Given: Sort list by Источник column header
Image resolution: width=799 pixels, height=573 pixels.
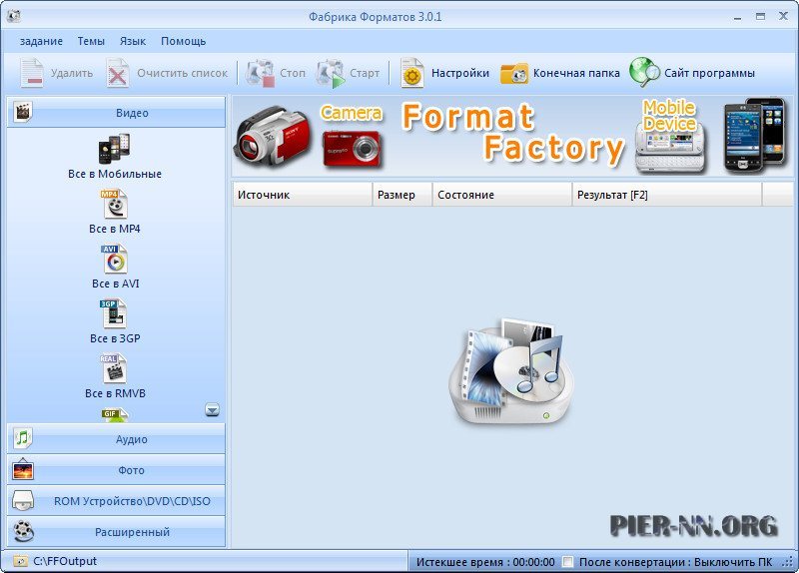Looking at the screenshot, I should [x=303, y=195].
